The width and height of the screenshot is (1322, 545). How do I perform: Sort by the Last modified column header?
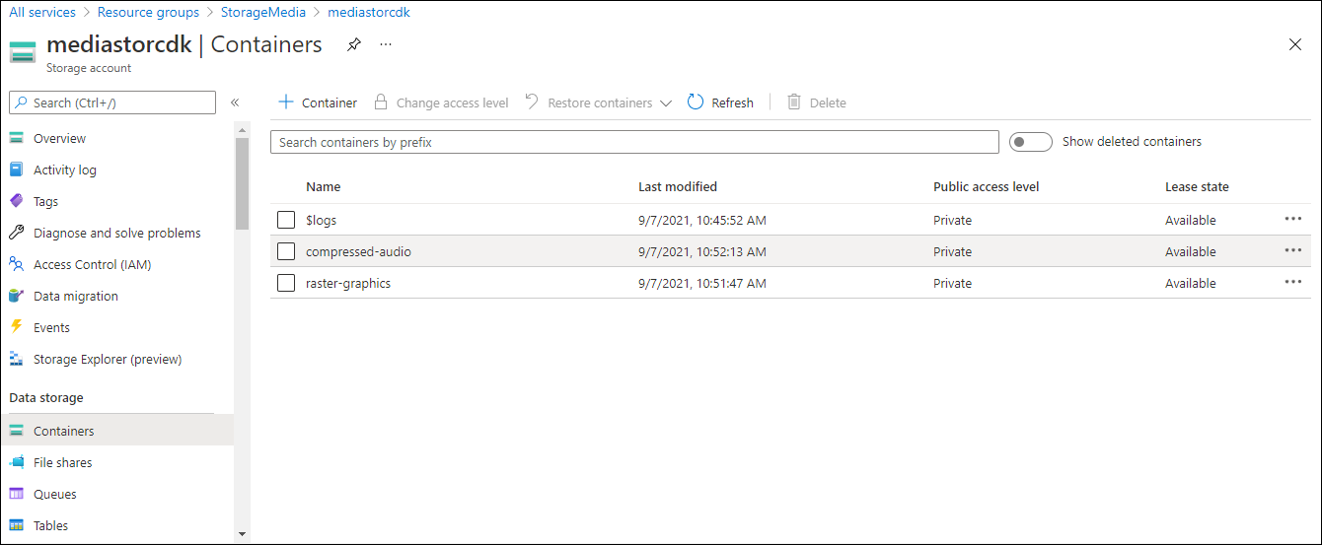[678, 186]
